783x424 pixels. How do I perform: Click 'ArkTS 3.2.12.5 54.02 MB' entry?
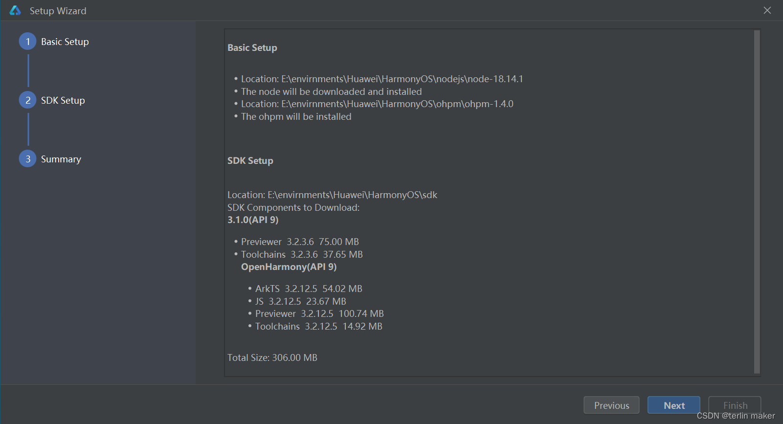click(309, 289)
